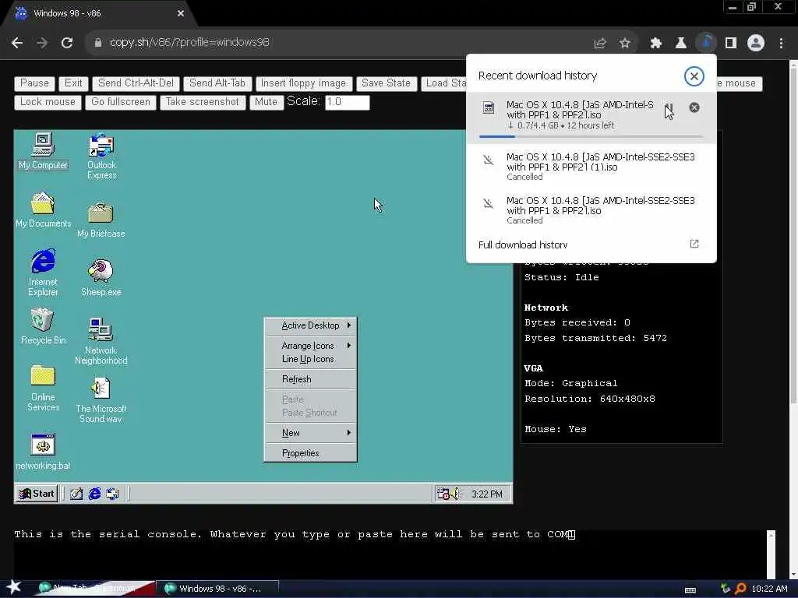Click the Win98 tray task scheduler icon
This screenshot has width=798, height=598.
pos(443,494)
